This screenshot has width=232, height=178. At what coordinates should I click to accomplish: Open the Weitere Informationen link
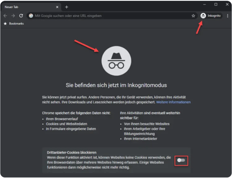point(174,102)
